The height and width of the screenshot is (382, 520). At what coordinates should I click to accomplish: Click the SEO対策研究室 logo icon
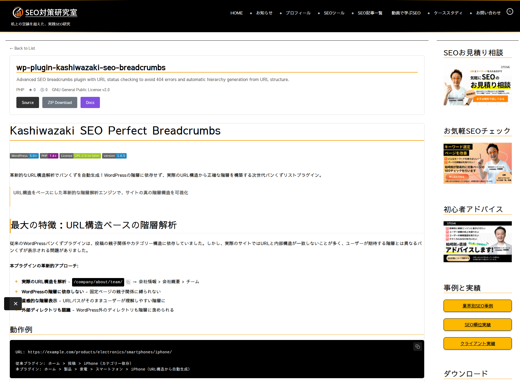17,12
